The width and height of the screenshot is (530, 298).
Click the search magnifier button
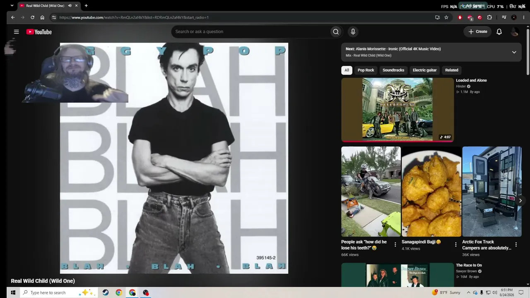pos(336,31)
